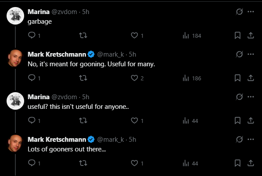Image resolution: width=262 pixels, height=176 pixels.
Task: Bookmark the "Lots of gooners out there" tweet
Action: [x=237, y=163]
